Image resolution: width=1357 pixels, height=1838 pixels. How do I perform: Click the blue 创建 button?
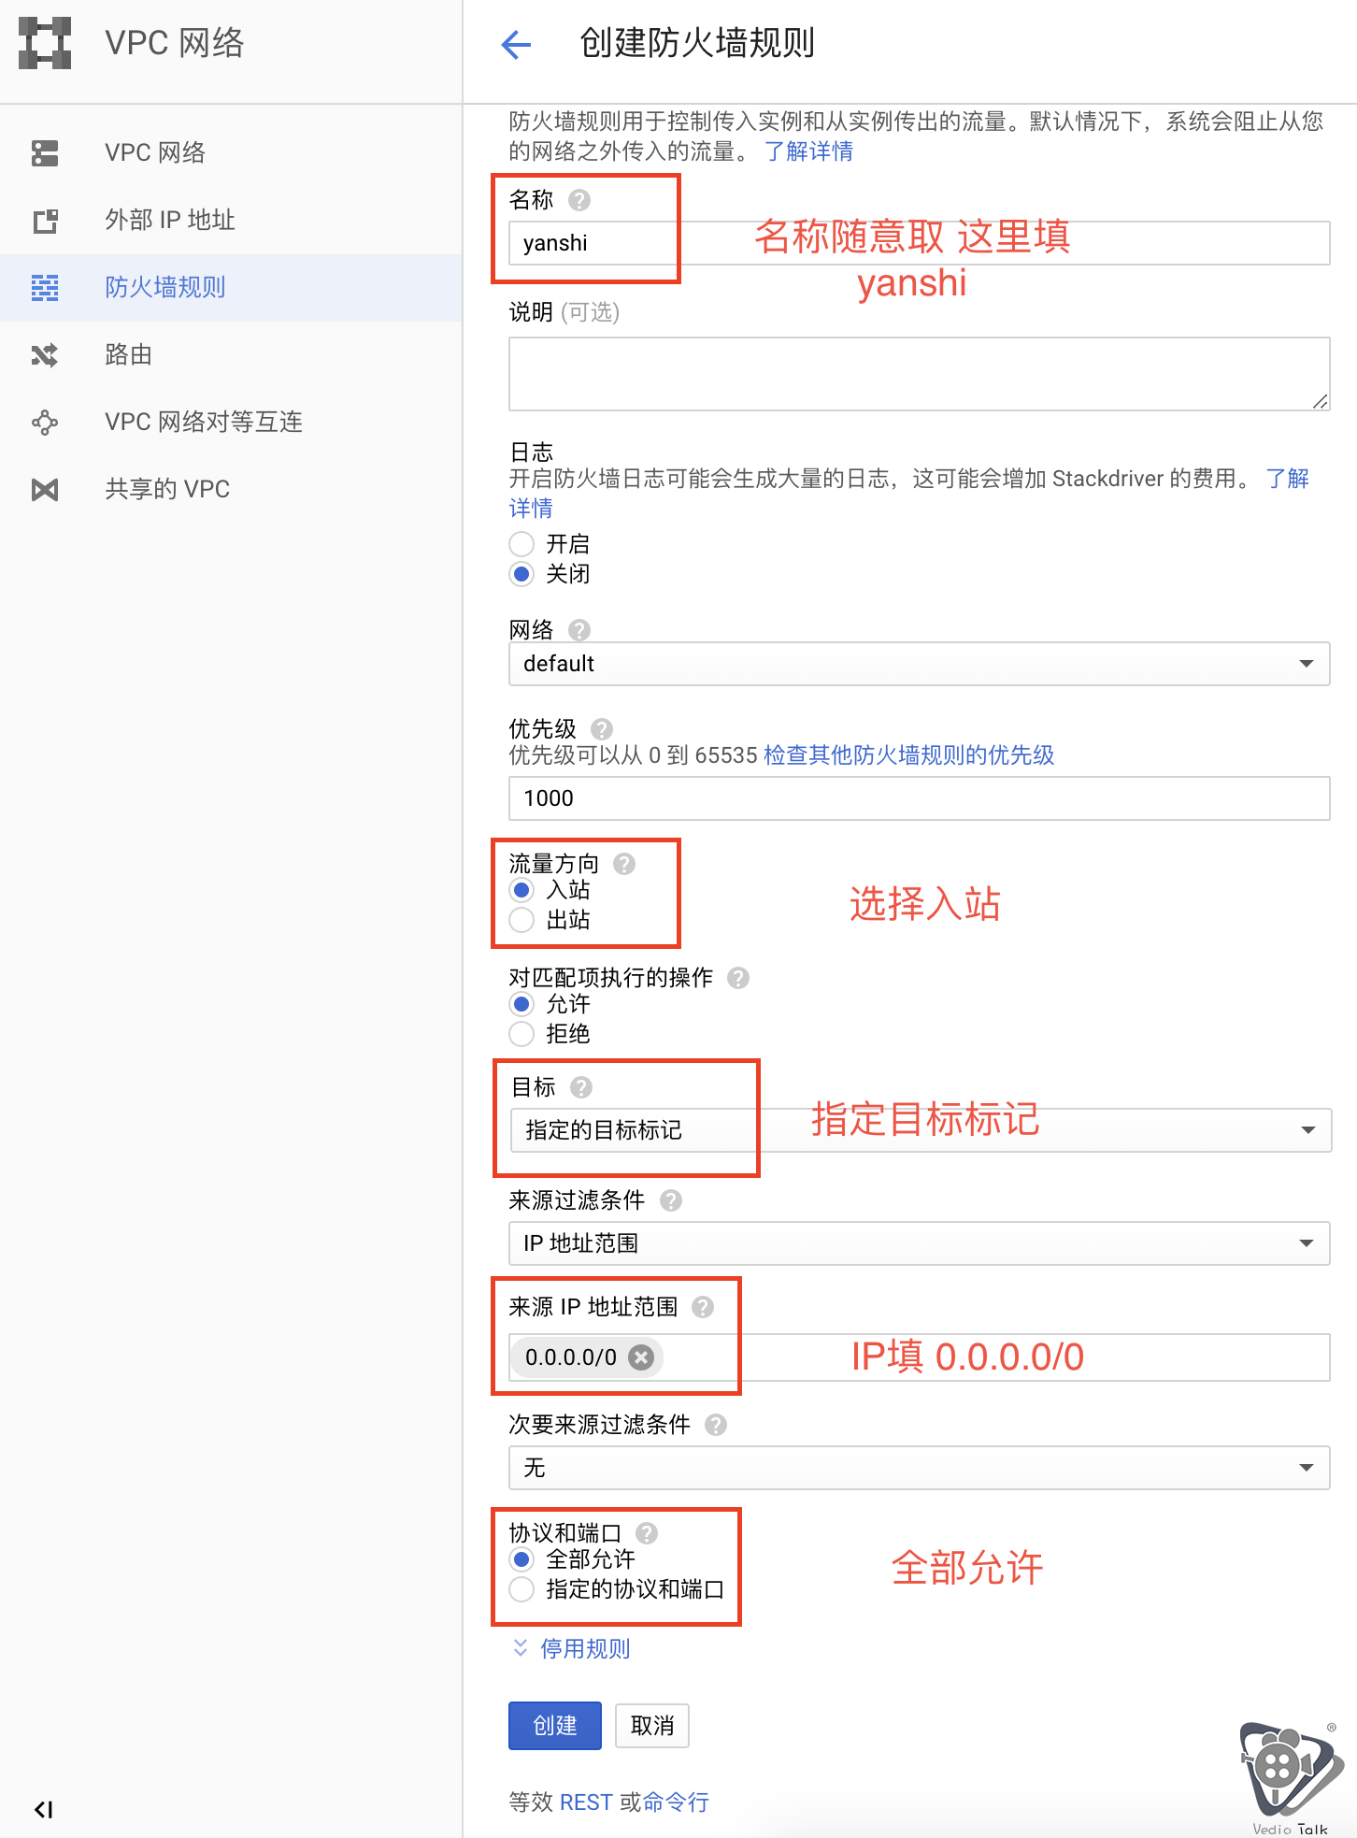coord(555,1725)
